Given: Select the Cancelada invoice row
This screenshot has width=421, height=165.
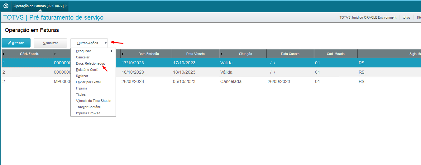Looking at the screenshot, I should click(x=231, y=81).
